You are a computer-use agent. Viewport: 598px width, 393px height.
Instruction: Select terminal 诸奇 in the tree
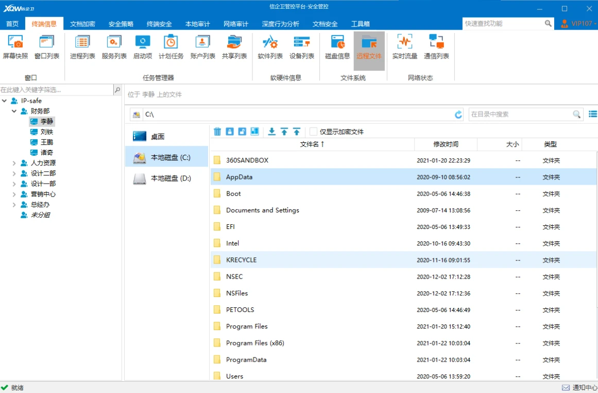click(42, 152)
